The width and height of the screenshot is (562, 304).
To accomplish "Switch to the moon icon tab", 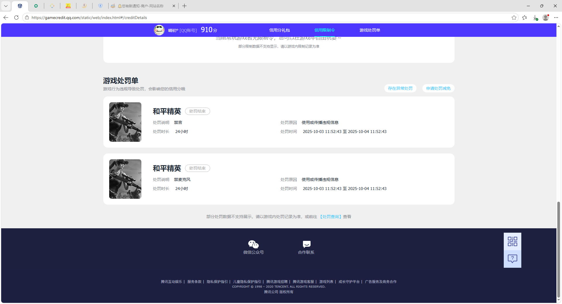I will (x=84, y=6).
